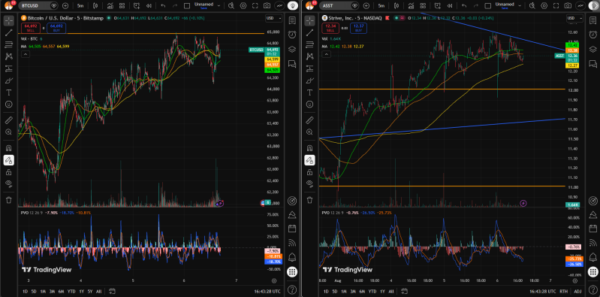This screenshot has width=600, height=297.
Task: Open 5m interval dropdown in ASST window
Action: [x=381, y=6]
